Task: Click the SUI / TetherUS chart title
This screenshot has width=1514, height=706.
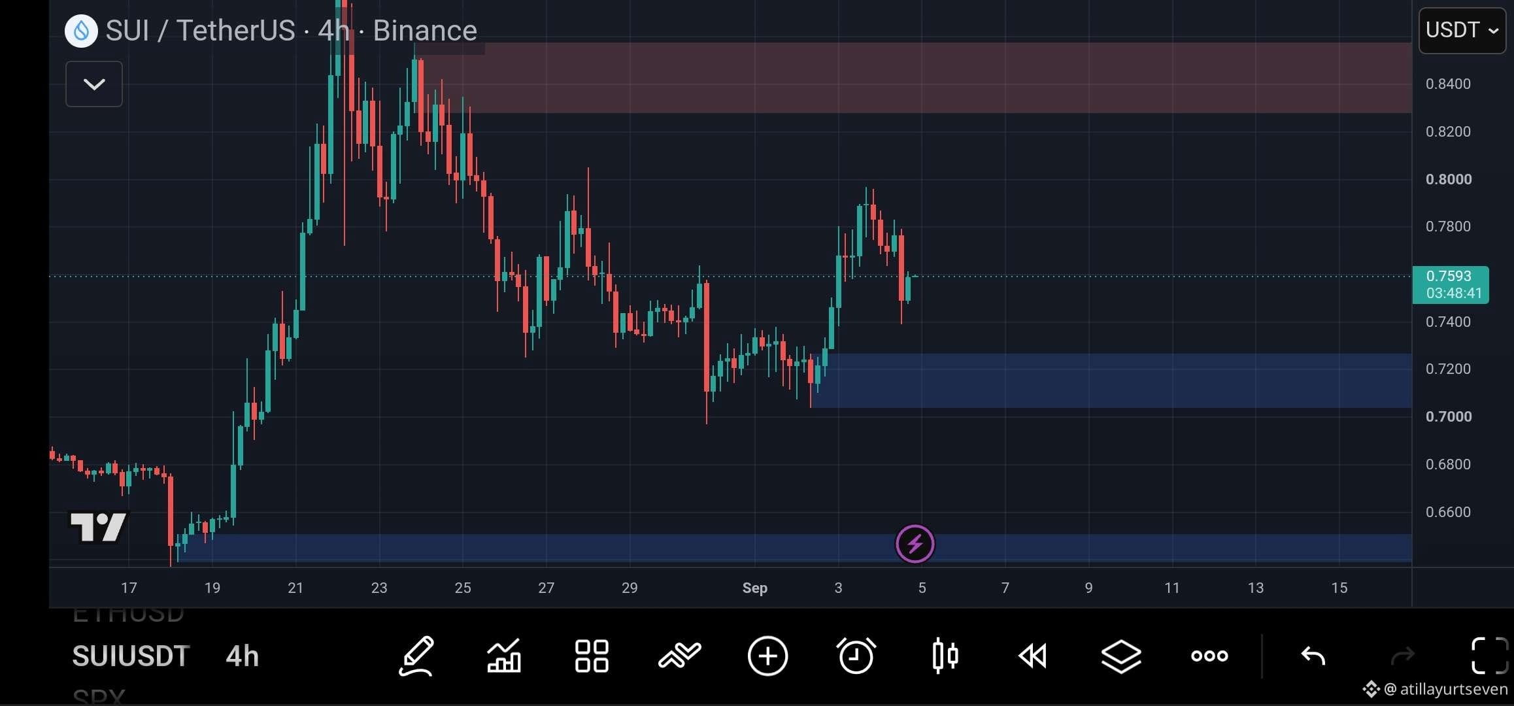Action: pyautogui.click(x=201, y=30)
